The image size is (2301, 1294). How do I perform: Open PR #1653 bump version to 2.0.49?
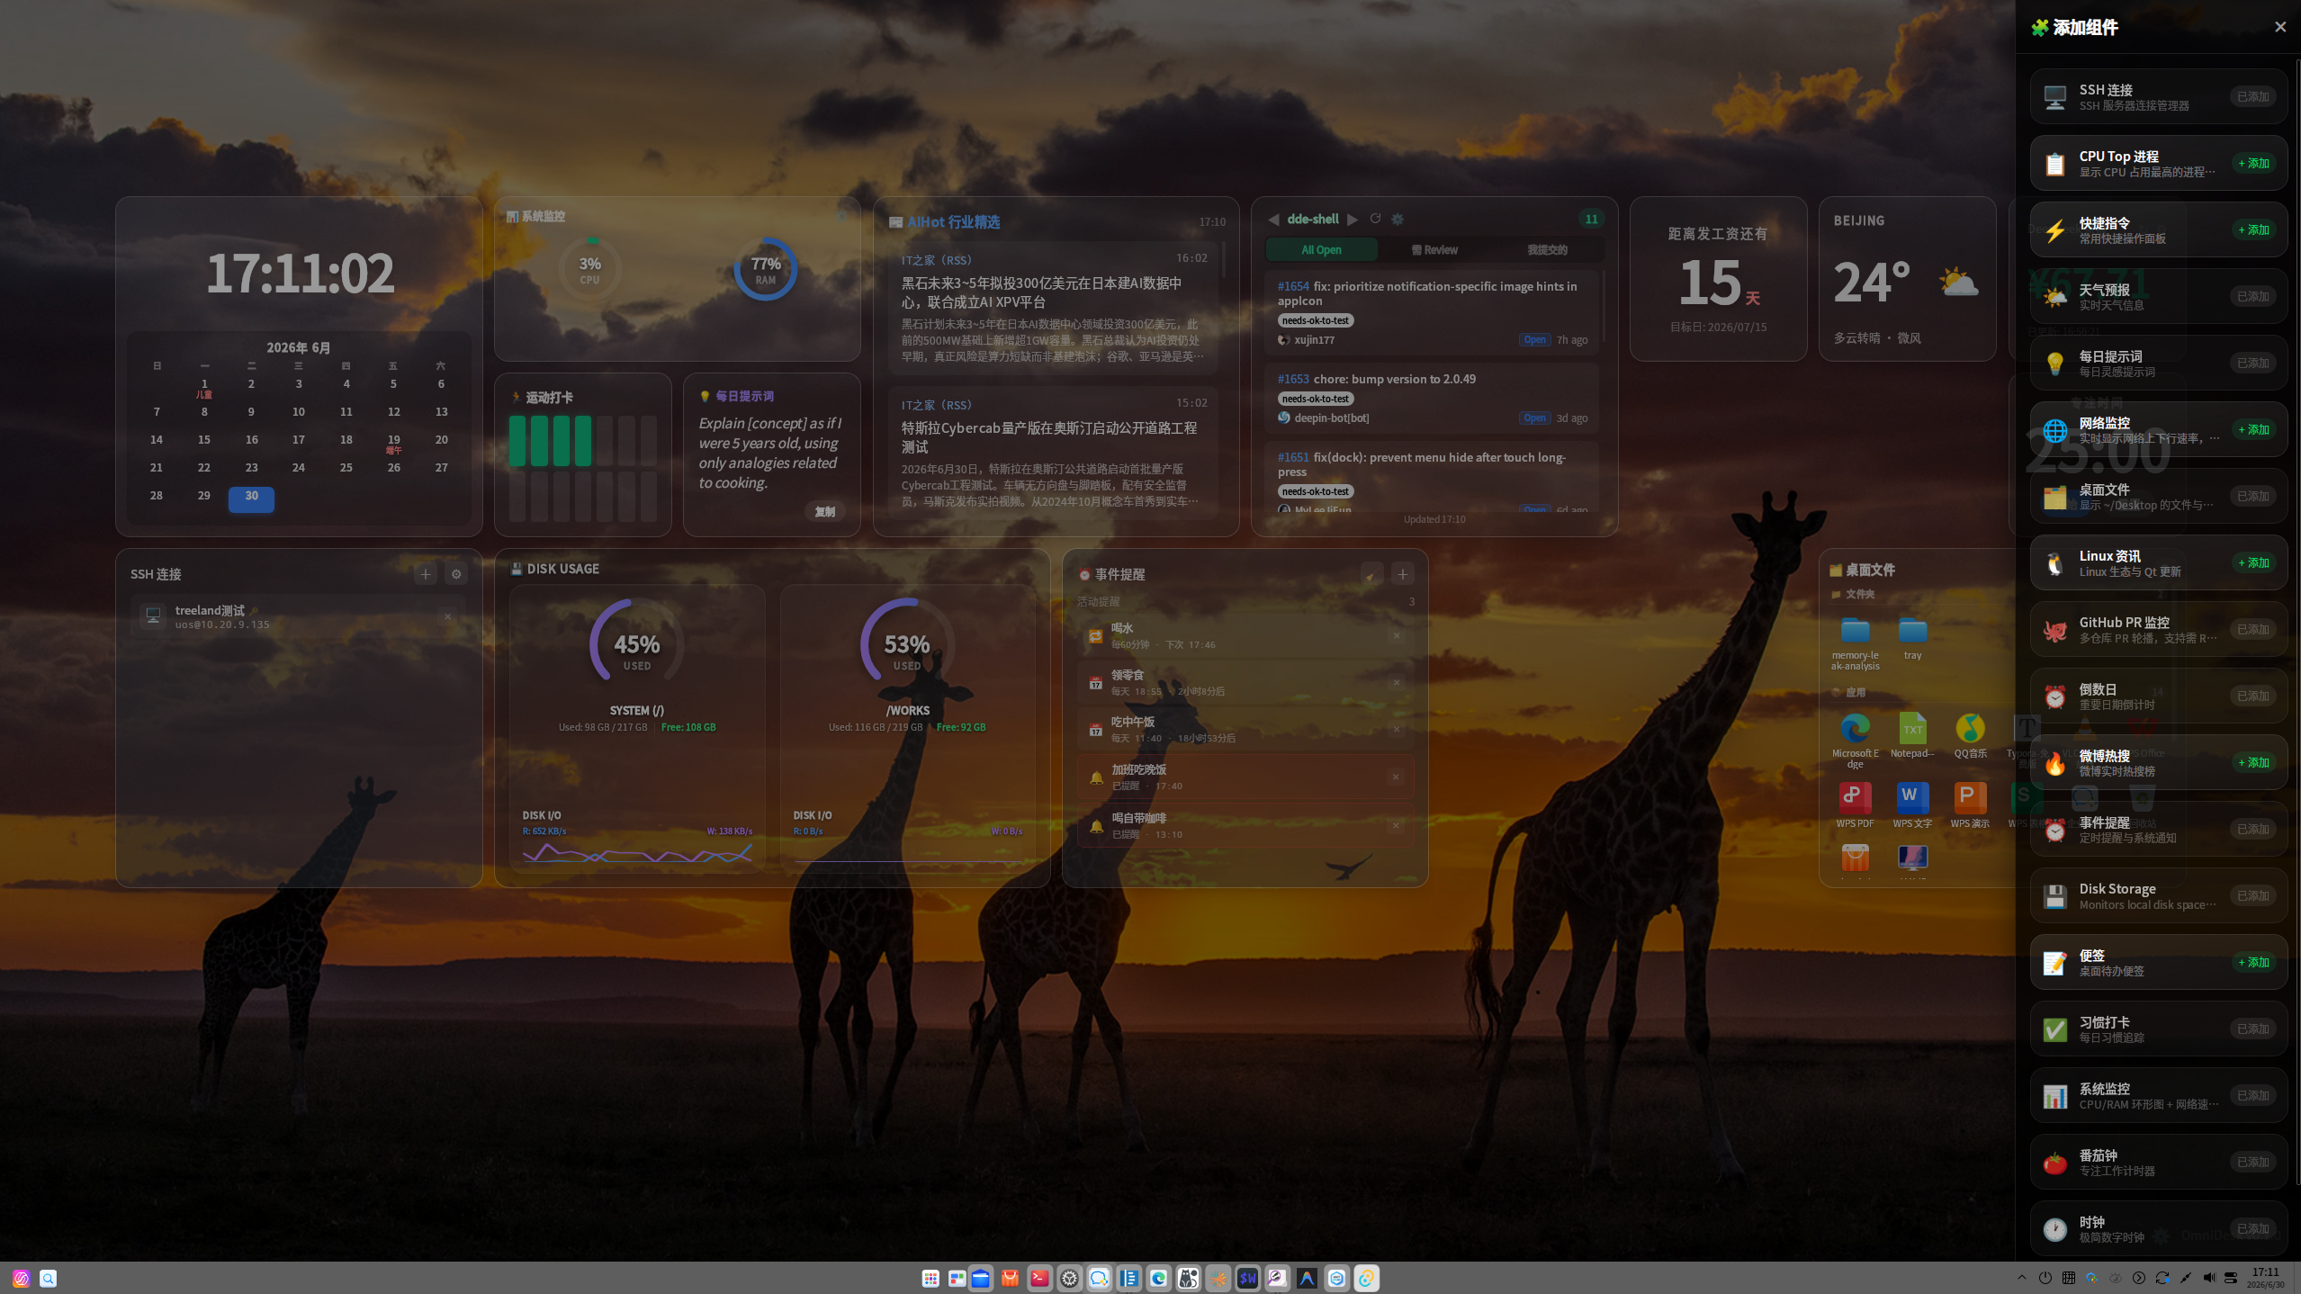pyautogui.click(x=1432, y=398)
